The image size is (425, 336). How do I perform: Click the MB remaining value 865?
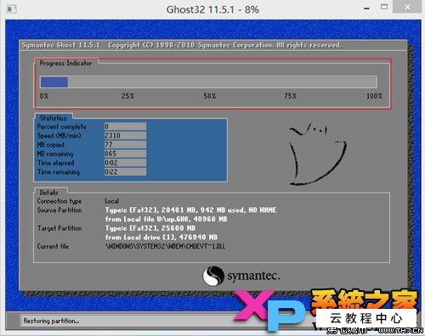(125, 154)
